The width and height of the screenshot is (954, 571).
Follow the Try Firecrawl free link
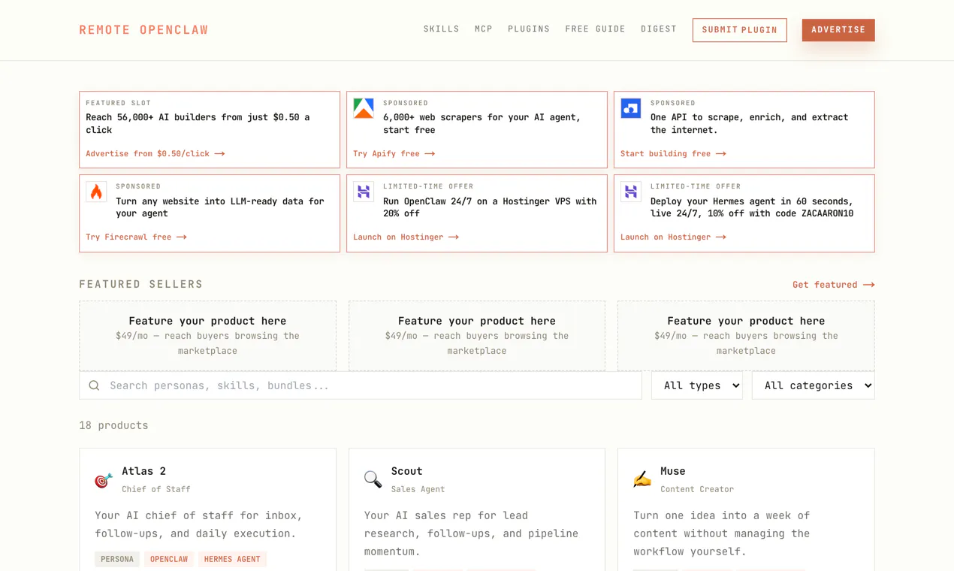click(x=136, y=237)
